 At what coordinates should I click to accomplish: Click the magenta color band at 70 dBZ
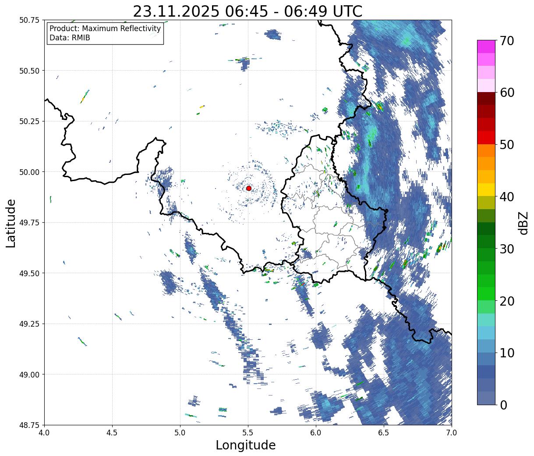click(486, 46)
